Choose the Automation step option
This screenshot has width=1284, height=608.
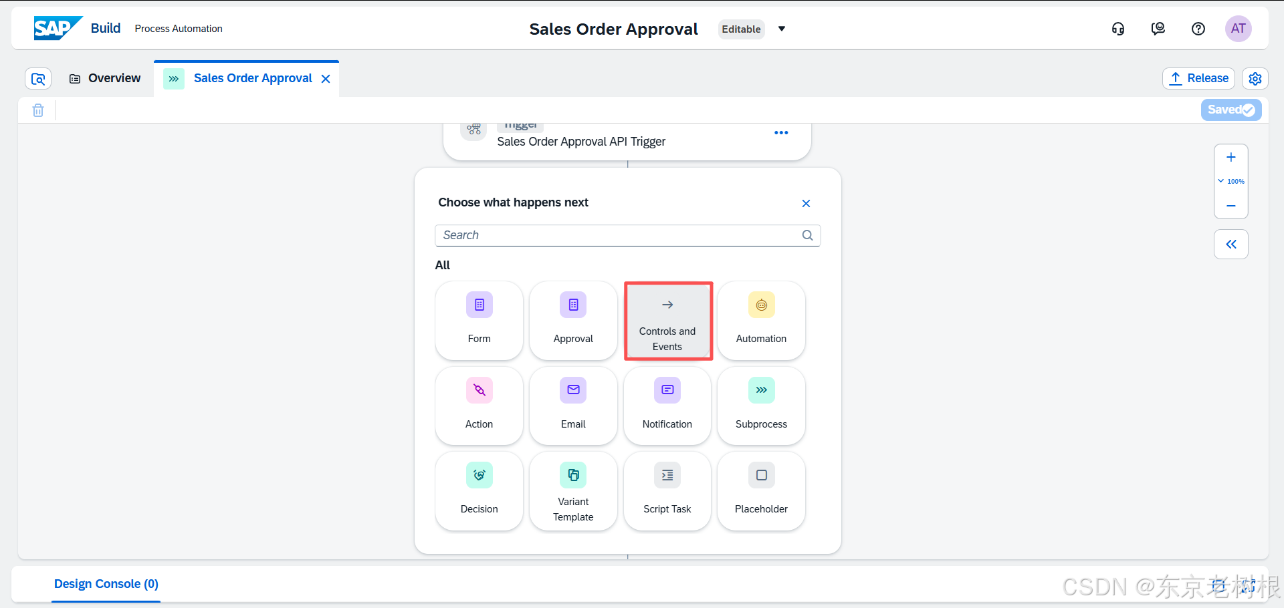tap(761, 320)
